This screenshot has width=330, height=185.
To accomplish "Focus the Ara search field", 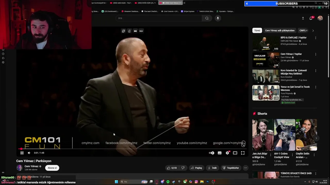I will [159, 18].
